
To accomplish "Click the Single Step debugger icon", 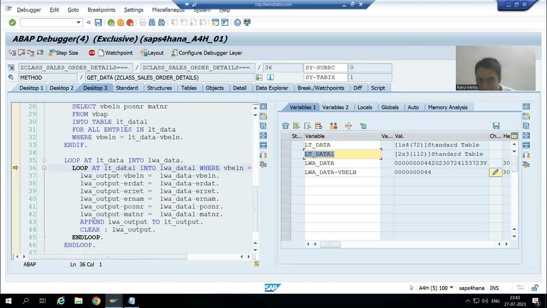I will [x=12, y=53].
